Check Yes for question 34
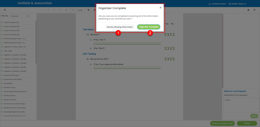This screenshot has height=127, width=260. 167,35
